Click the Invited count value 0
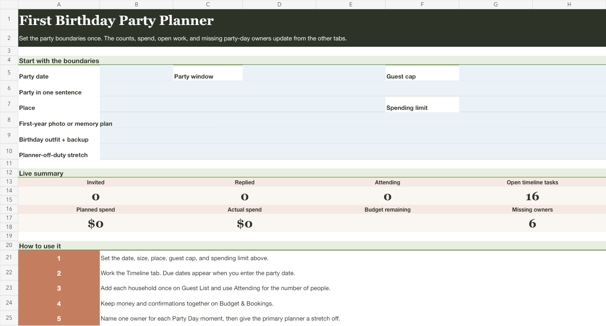606x326 pixels. (96, 196)
